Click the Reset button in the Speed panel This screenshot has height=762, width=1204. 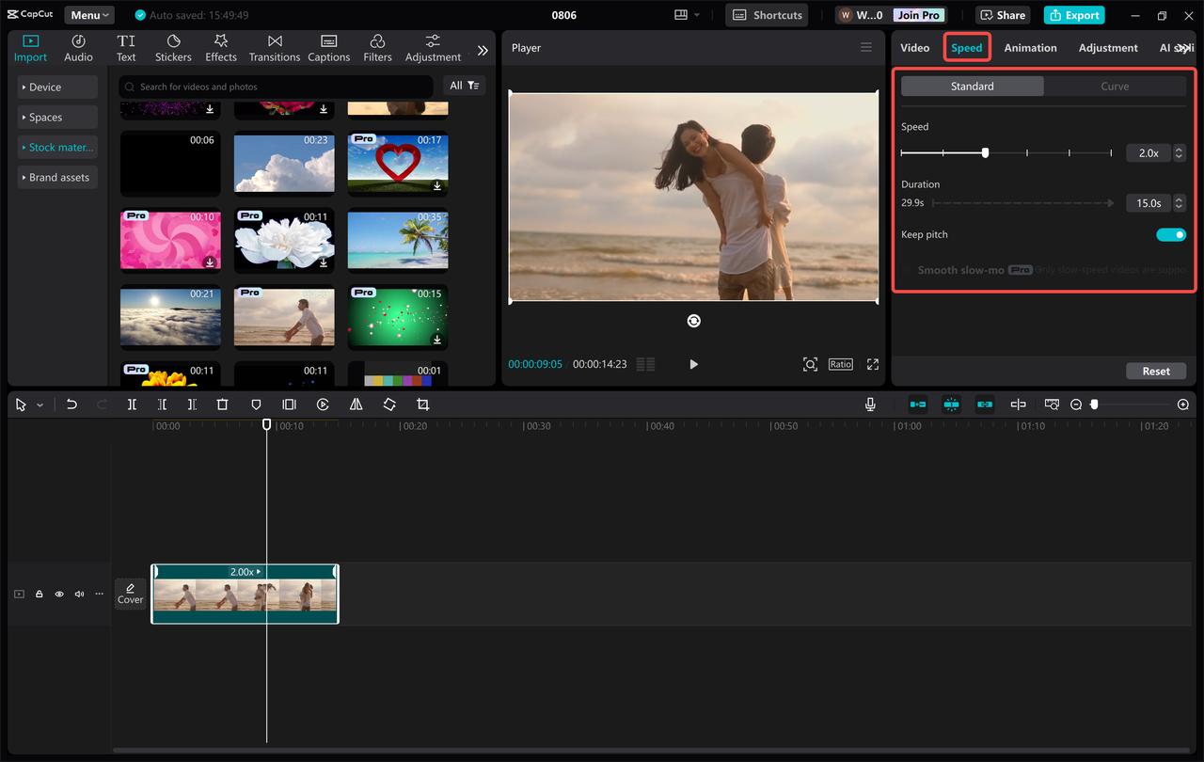click(x=1156, y=371)
